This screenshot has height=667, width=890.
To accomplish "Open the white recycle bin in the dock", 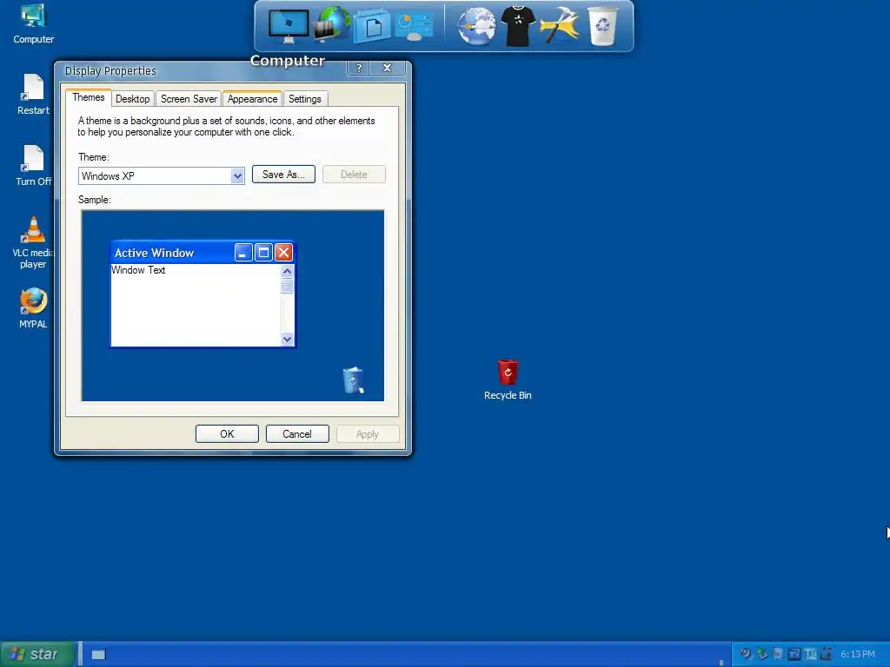I will pyautogui.click(x=602, y=26).
